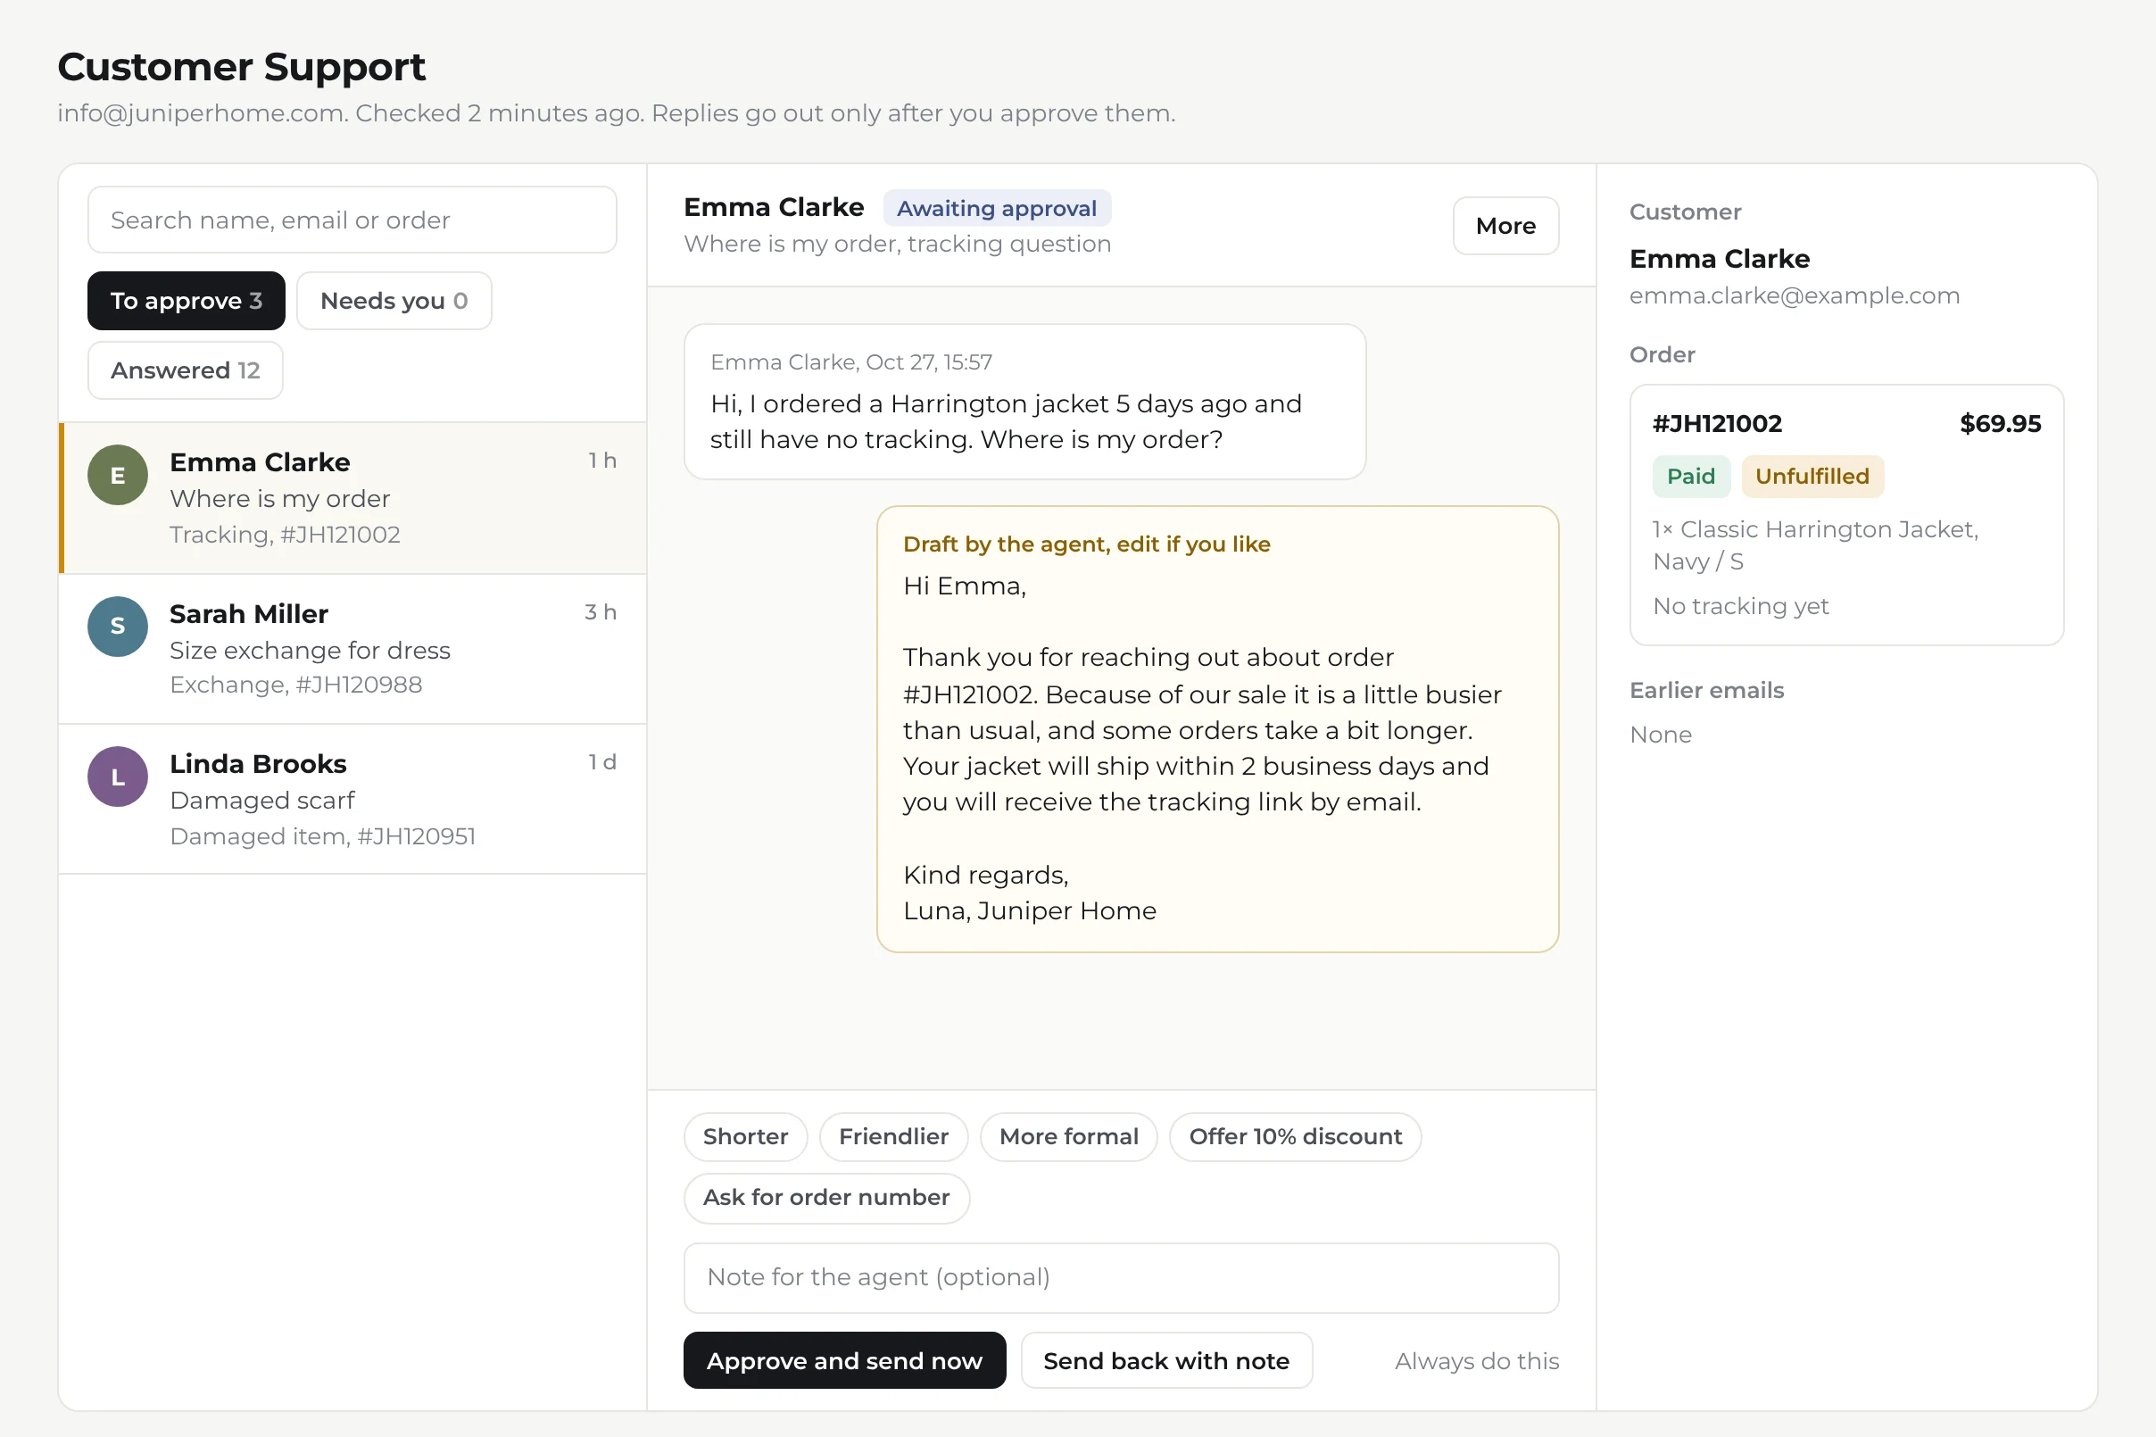Viewport: 2156px width, 1437px height.
Task: Switch to the Needs you tab
Action: pyautogui.click(x=394, y=301)
